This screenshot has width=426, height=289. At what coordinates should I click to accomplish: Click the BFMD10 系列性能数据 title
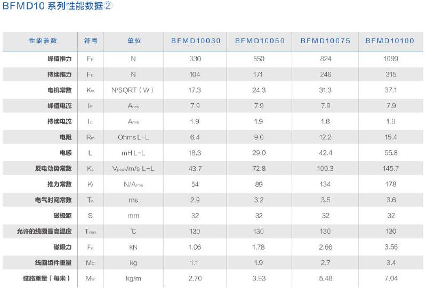(x=58, y=6)
